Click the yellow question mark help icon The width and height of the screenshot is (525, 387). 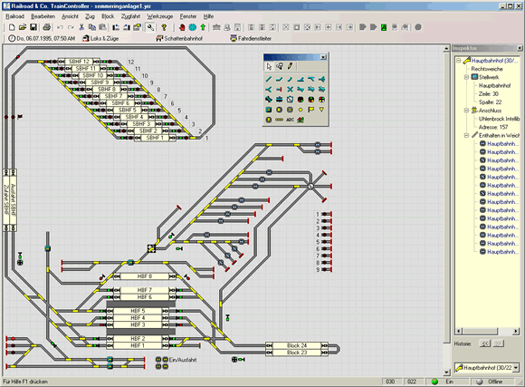click(x=164, y=27)
